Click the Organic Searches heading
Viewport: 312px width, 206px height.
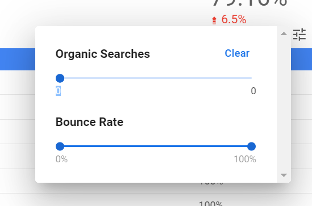click(x=103, y=54)
